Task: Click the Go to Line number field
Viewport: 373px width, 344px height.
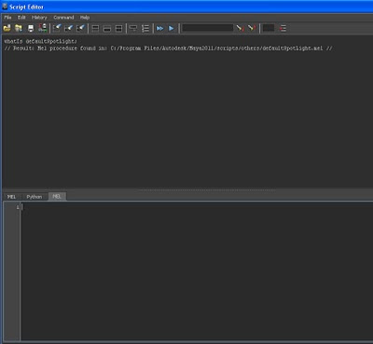Action: 269,28
